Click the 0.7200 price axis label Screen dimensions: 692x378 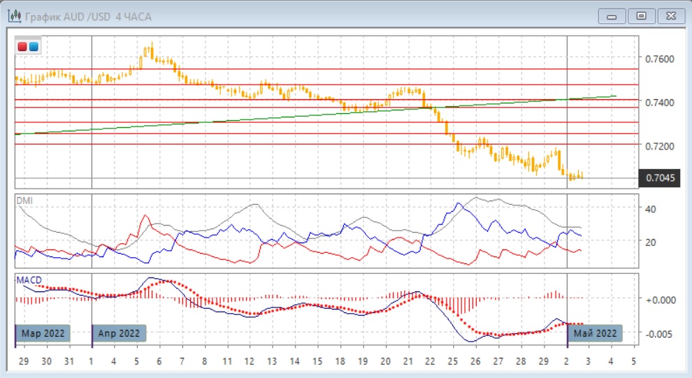click(661, 146)
